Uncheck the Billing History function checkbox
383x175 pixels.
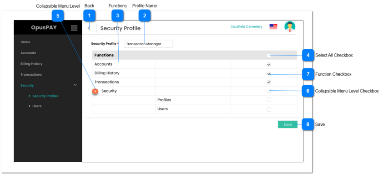[x=269, y=73]
